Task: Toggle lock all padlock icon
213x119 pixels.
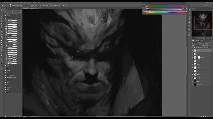Action: pos(202,48)
